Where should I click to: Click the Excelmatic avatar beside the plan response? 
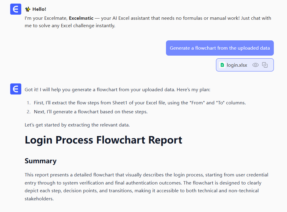(16, 89)
